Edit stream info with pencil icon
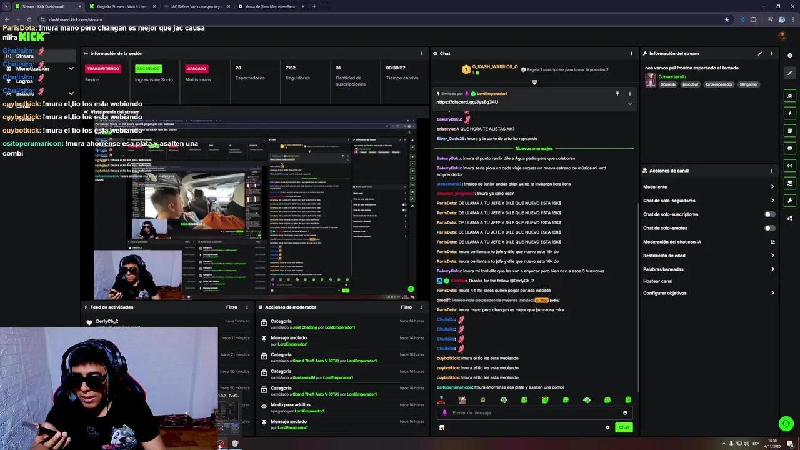The width and height of the screenshot is (800, 450). pyautogui.click(x=760, y=54)
